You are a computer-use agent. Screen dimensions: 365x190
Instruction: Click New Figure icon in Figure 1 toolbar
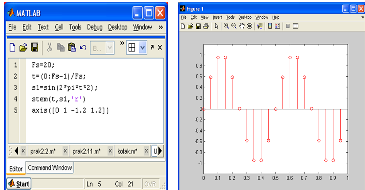[183, 26]
